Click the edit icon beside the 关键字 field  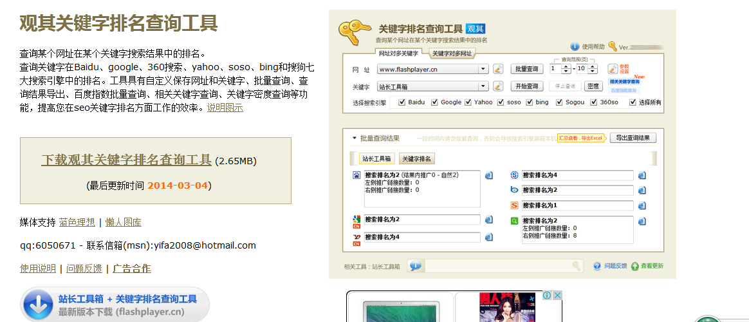[x=498, y=86]
